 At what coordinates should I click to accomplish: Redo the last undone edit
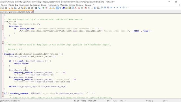click(32, 8)
